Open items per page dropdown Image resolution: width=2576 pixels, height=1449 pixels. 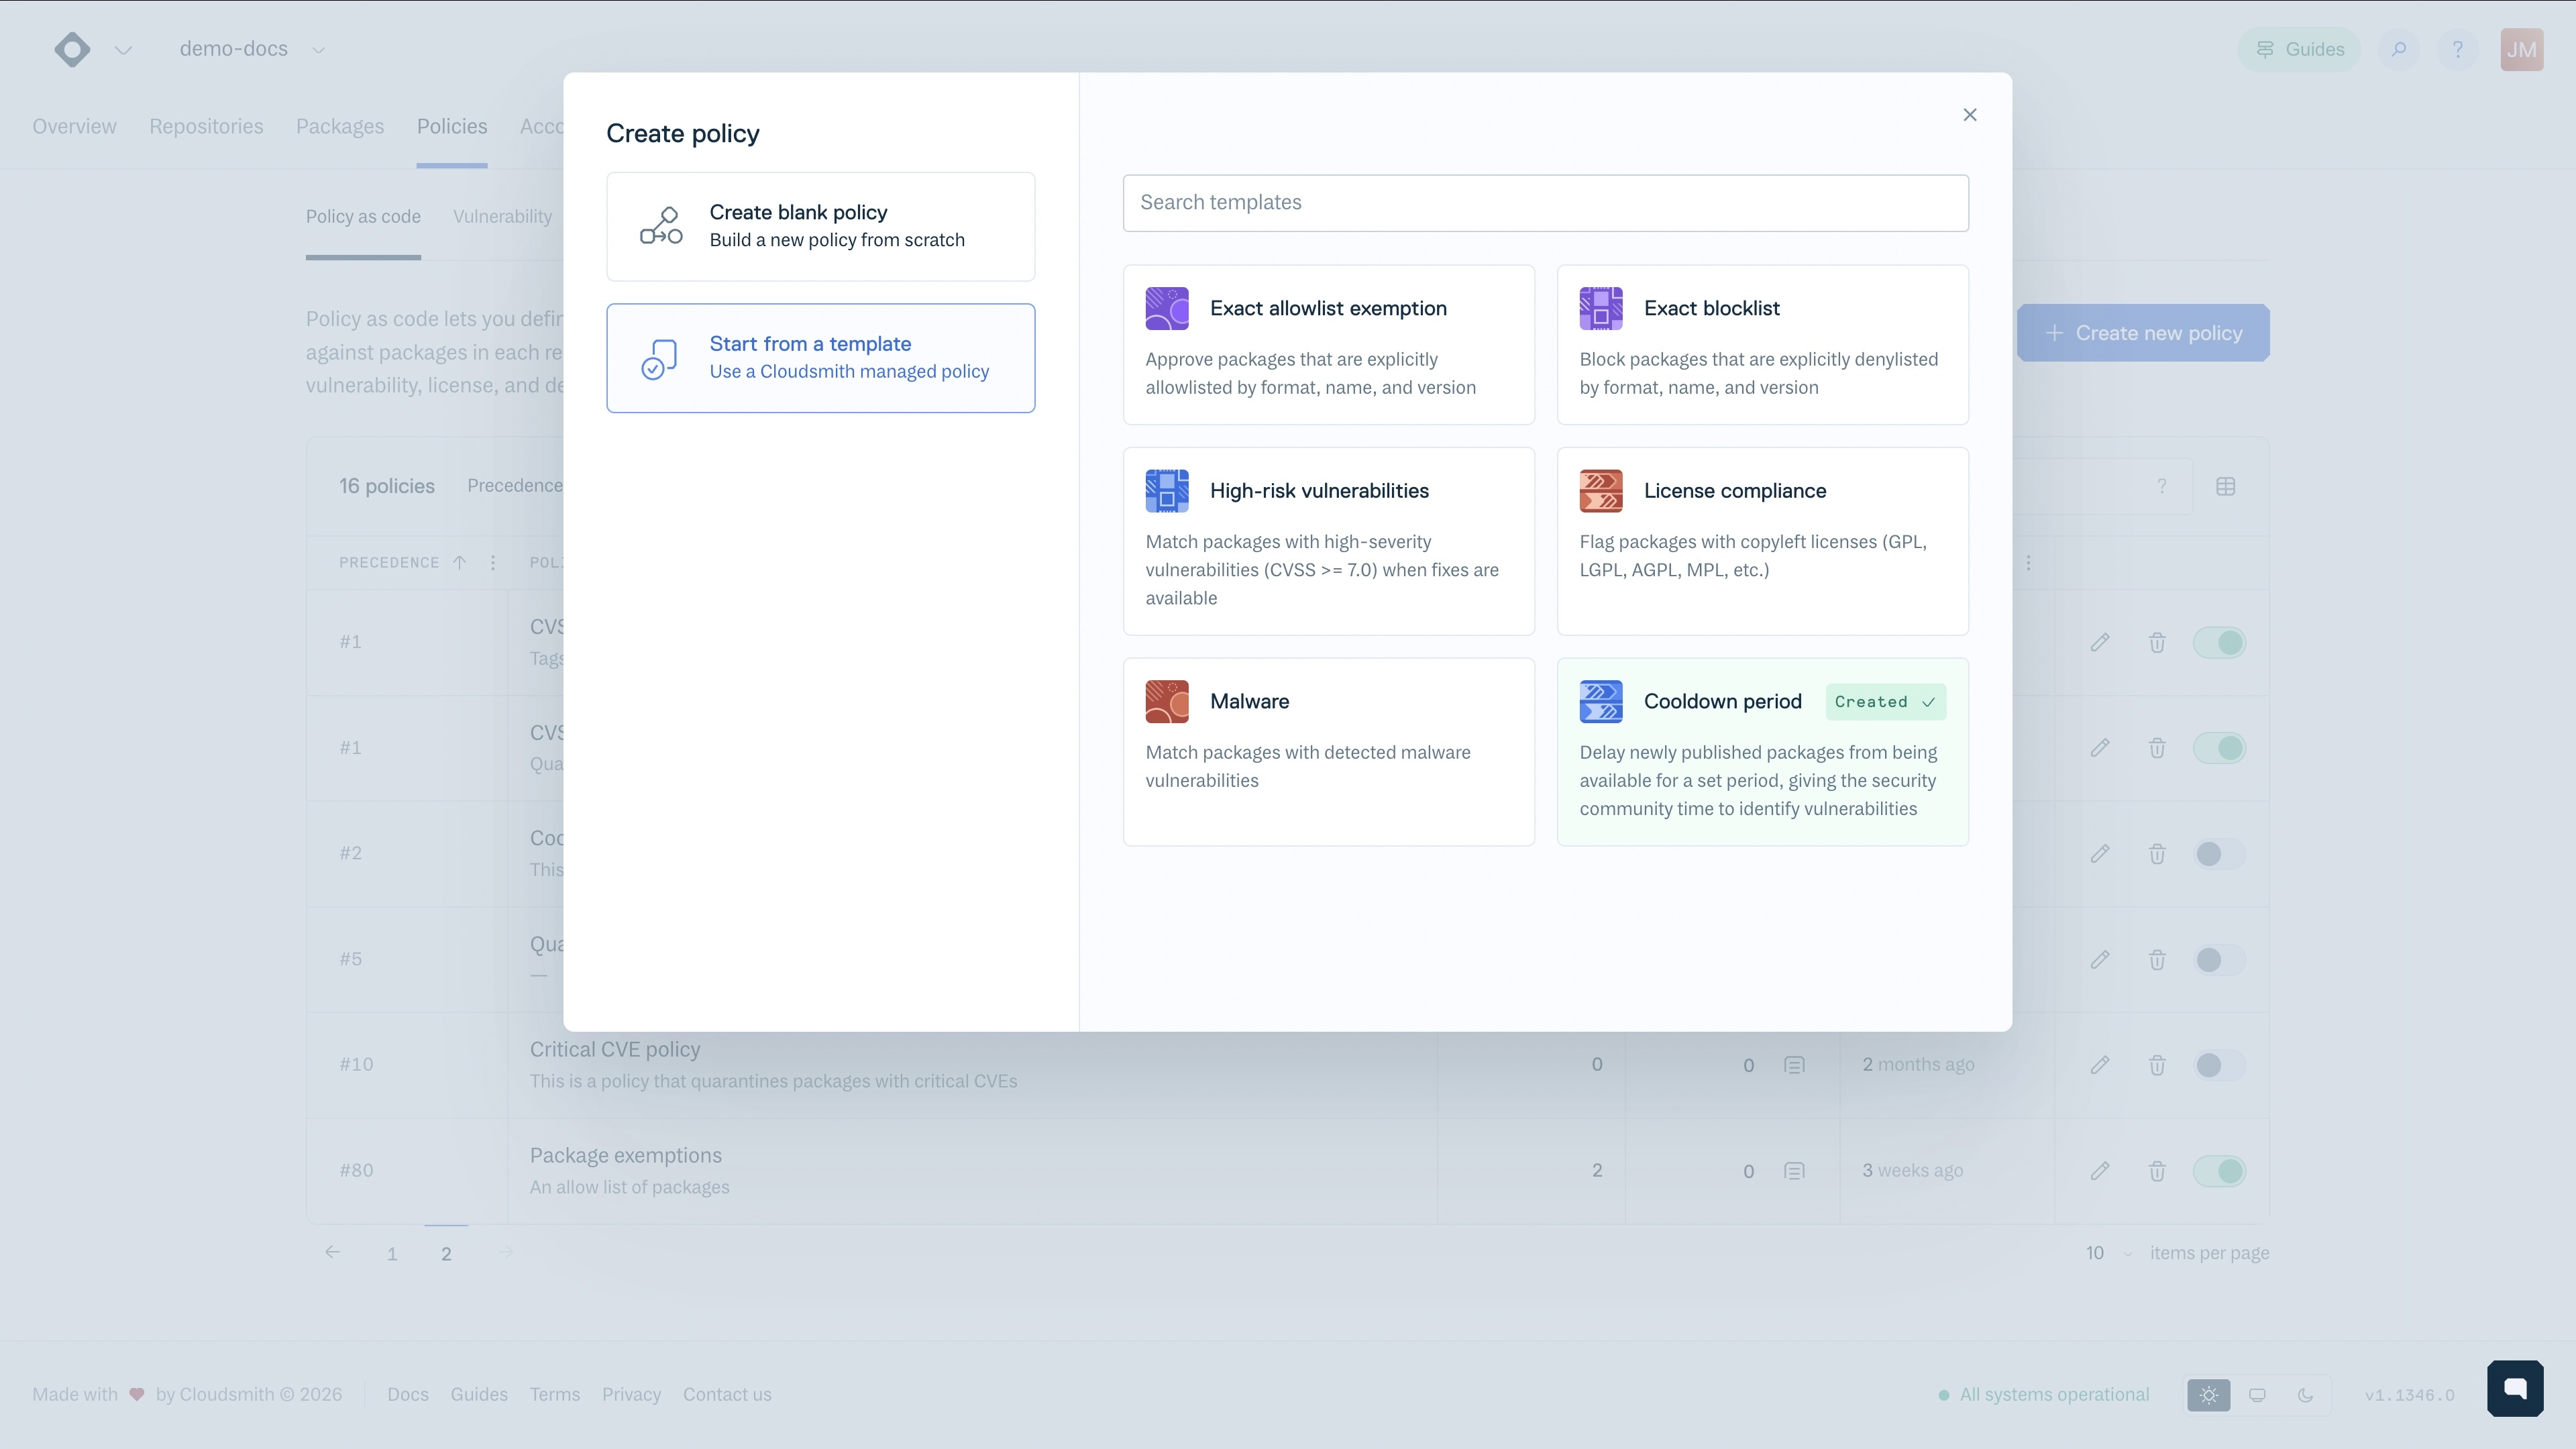tap(2108, 1254)
